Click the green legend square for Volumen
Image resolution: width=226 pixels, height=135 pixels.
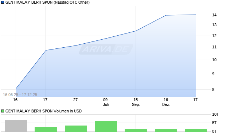3,111
